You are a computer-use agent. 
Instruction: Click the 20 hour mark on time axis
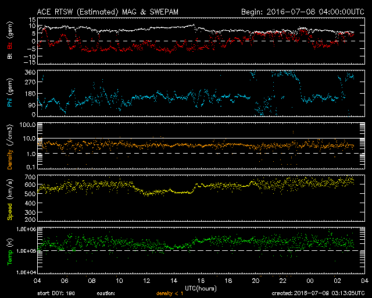point(255,281)
